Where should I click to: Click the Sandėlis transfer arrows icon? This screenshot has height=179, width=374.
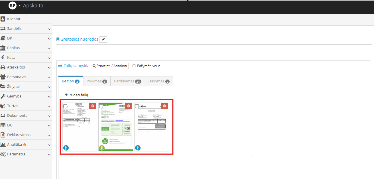click(x=3, y=29)
